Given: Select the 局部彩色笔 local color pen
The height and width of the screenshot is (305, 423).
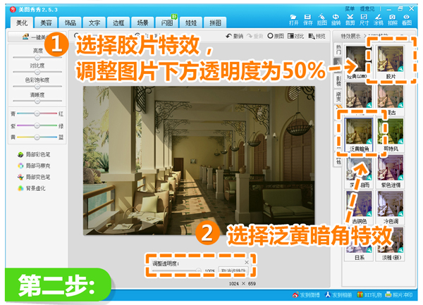Looking at the screenshot, I should click(34, 154).
